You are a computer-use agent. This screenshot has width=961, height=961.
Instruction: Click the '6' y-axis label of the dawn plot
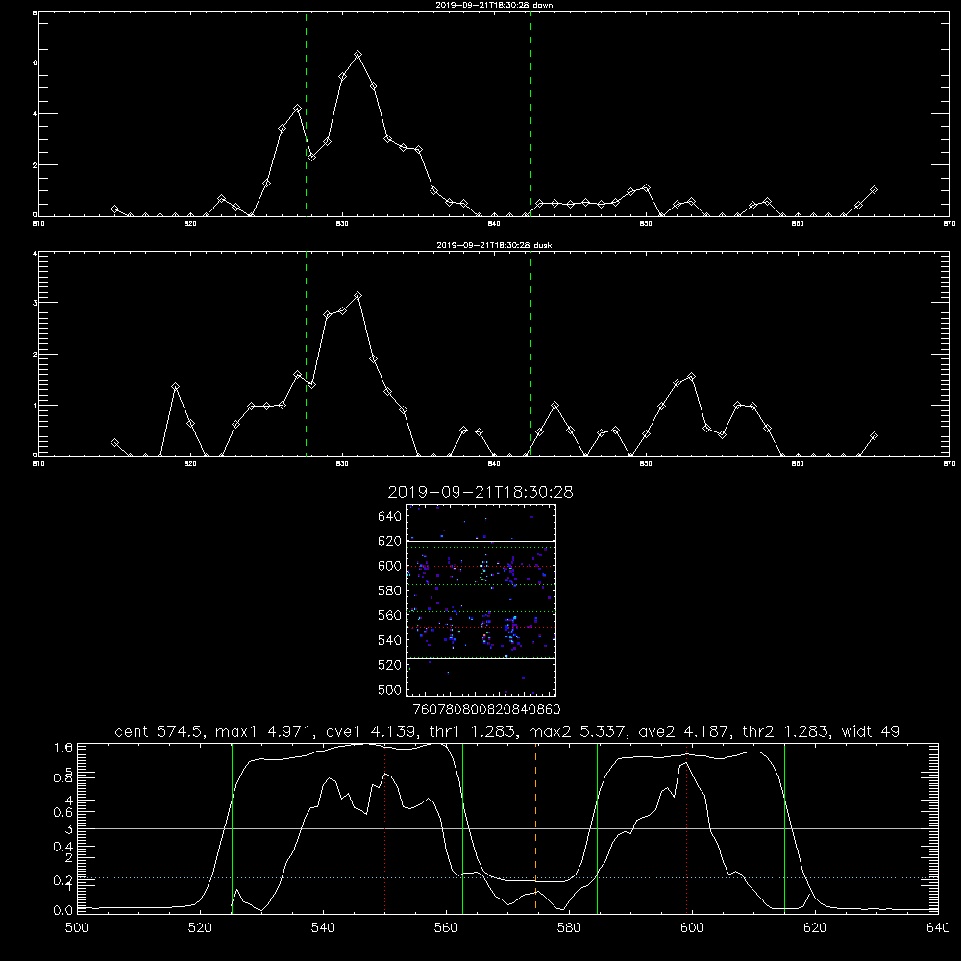click(x=35, y=62)
